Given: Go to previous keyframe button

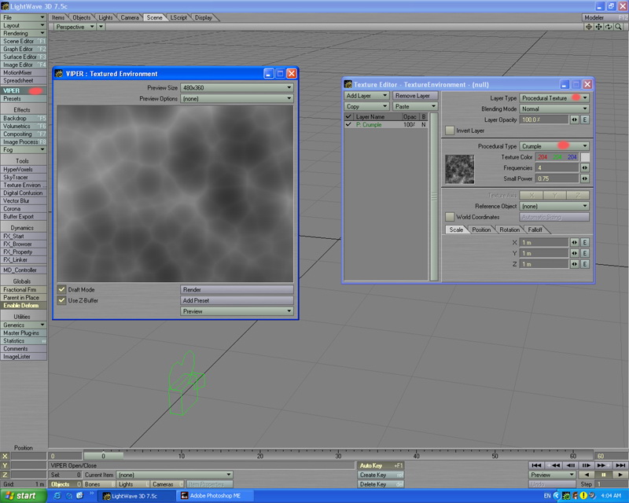Looking at the screenshot, I should 554,465.
